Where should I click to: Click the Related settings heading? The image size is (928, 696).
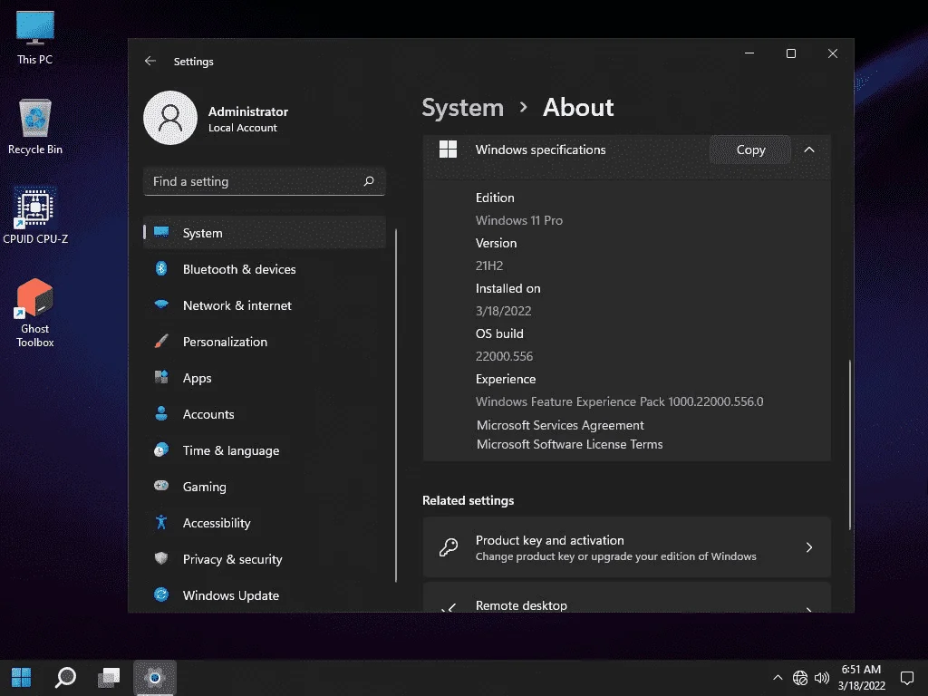[x=468, y=500]
